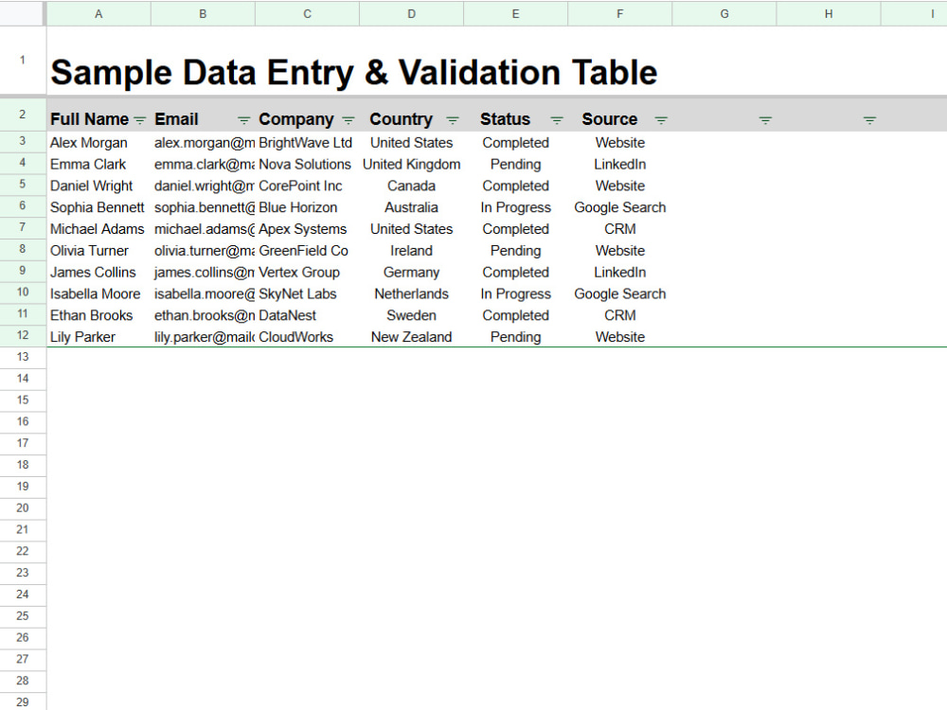
Task: Select the cell 'Germany'
Action: point(411,273)
